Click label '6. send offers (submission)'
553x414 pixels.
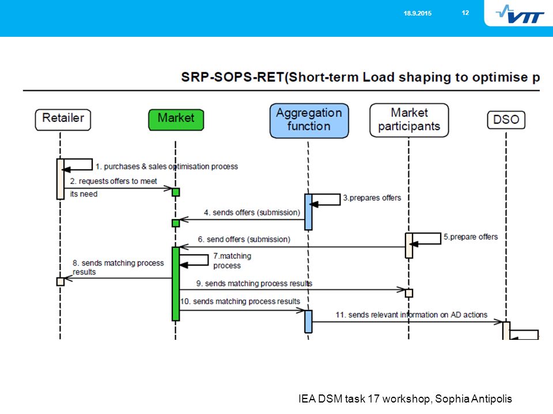coord(244,239)
